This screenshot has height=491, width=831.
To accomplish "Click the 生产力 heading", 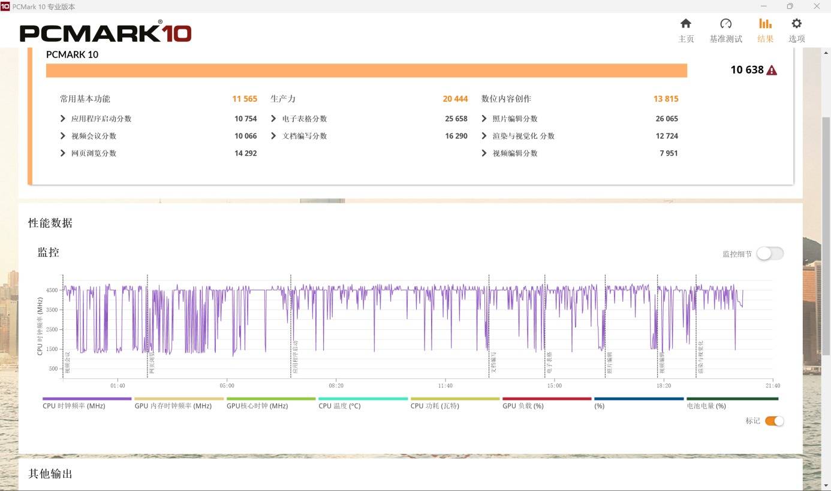I will click(283, 99).
